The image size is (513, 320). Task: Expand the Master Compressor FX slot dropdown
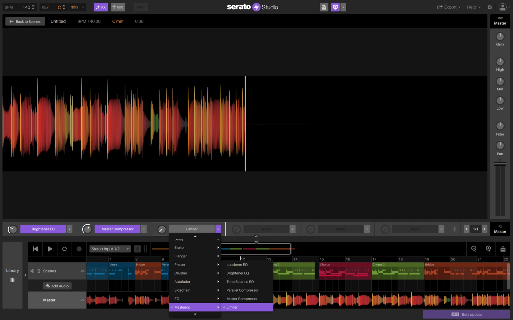pos(143,229)
